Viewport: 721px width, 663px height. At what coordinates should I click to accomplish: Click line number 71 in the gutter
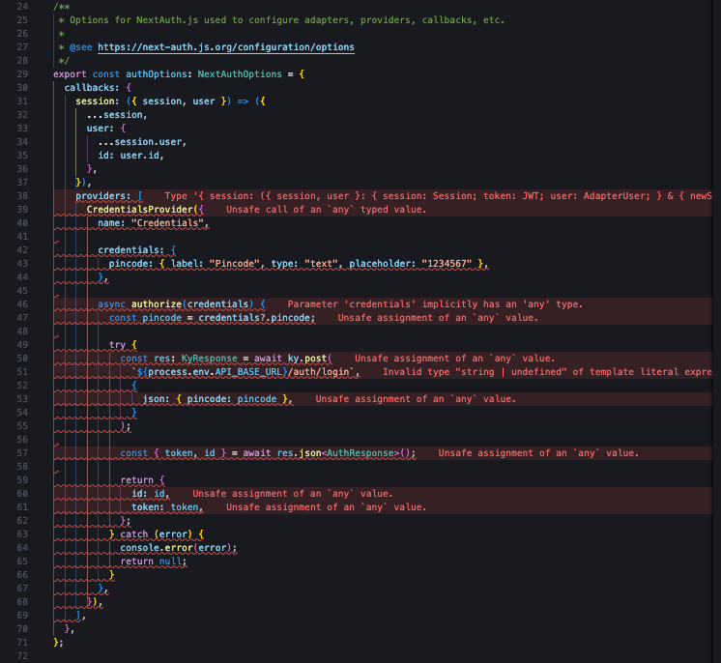[22, 643]
